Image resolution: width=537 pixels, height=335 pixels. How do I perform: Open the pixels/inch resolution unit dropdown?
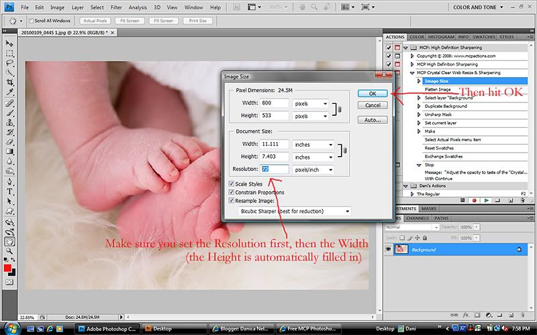(x=313, y=170)
